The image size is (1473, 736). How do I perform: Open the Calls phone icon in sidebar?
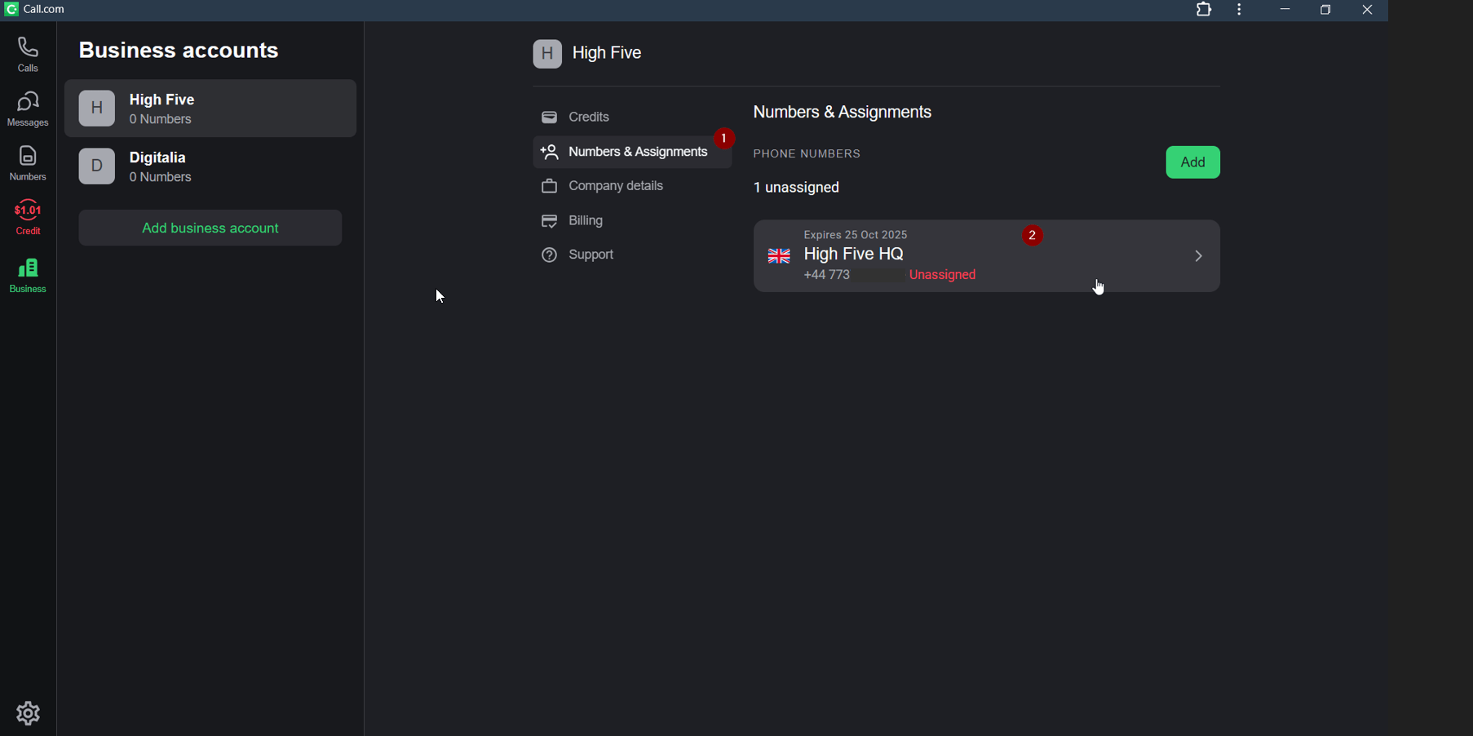point(28,54)
